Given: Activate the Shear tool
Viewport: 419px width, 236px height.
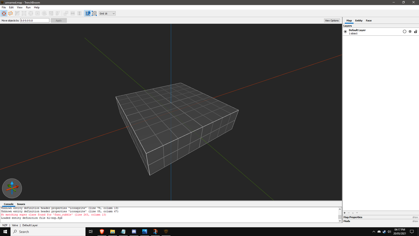Looking at the screenshot, I should click(x=58, y=13).
